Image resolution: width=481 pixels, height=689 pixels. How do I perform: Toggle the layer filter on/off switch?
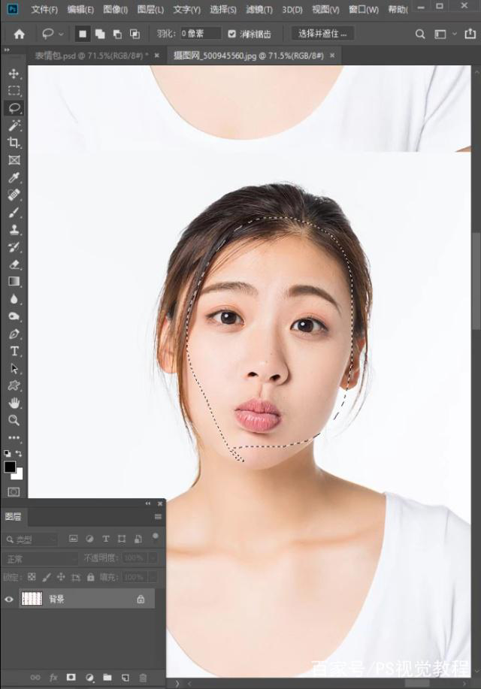point(155,537)
